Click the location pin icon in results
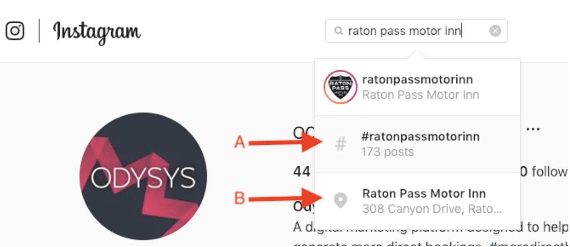The height and width of the screenshot is (247, 570). [340, 201]
